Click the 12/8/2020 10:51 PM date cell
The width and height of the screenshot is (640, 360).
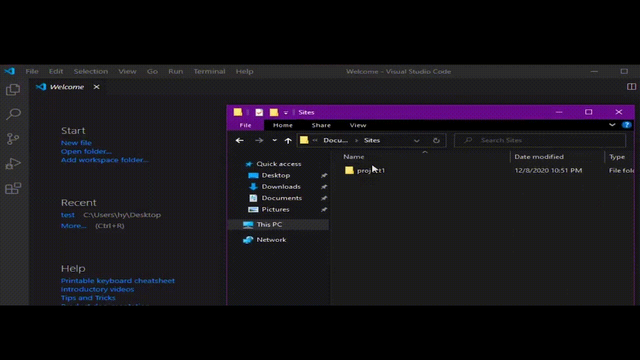(x=548, y=170)
